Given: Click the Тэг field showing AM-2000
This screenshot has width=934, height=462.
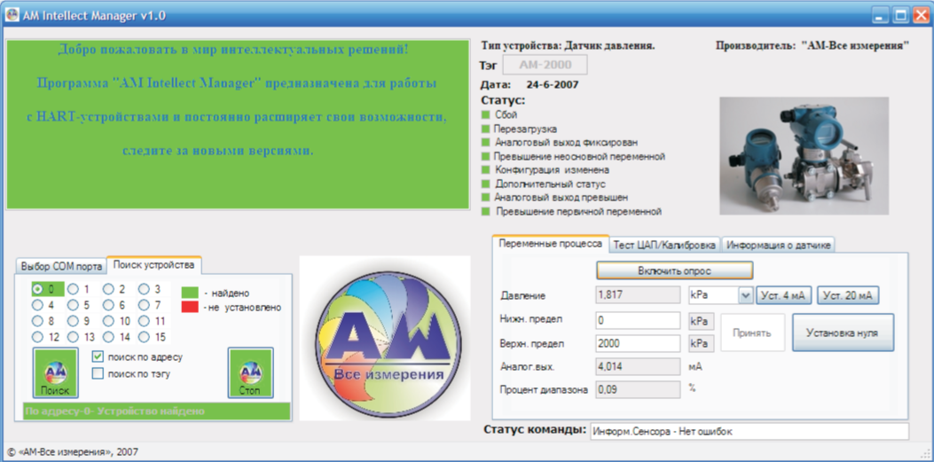Looking at the screenshot, I should pos(545,66).
